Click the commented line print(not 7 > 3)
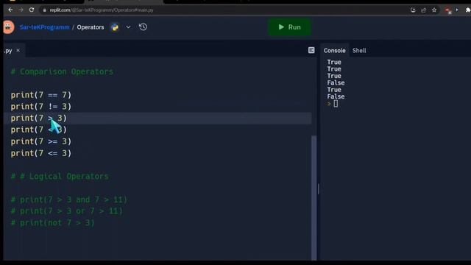The width and height of the screenshot is (471, 265). coord(52,223)
